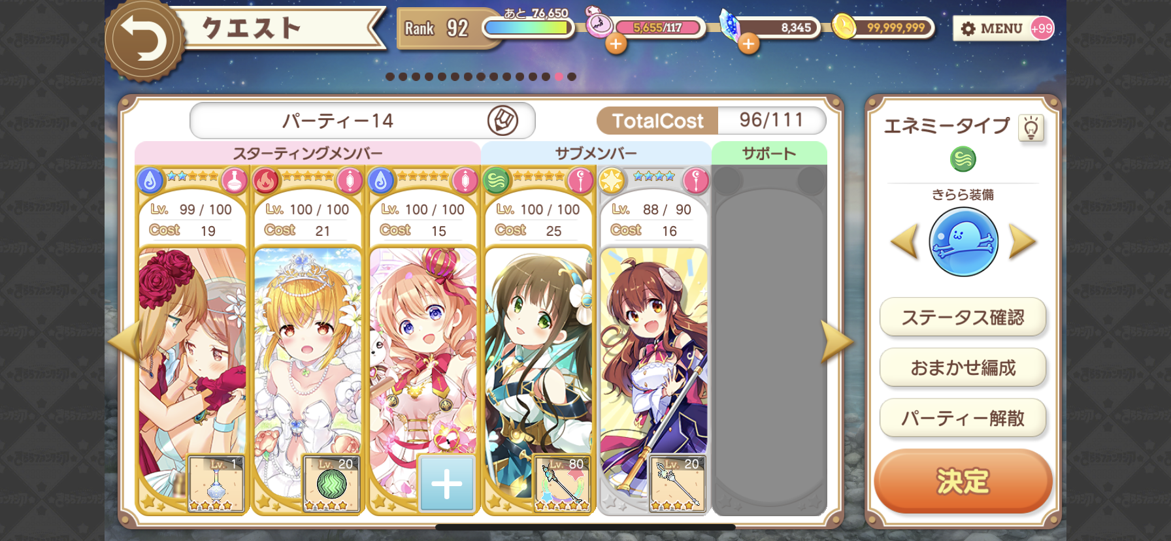Screen dimensions: 1171x541
Task: Add gems with the crystal plus icon
Action: (x=748, y=44)
